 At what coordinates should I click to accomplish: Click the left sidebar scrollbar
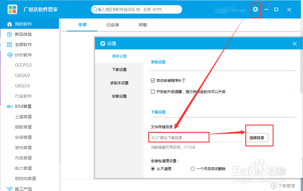tap(60, 91)
